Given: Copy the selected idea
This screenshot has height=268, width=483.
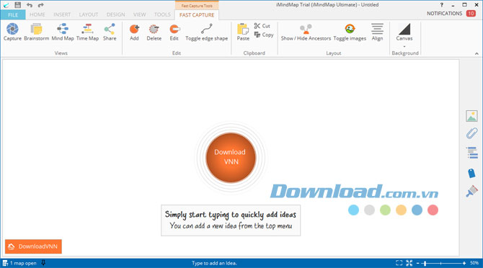Looking at the screenshot, I should pyautogui.click(x=264, y=35).
